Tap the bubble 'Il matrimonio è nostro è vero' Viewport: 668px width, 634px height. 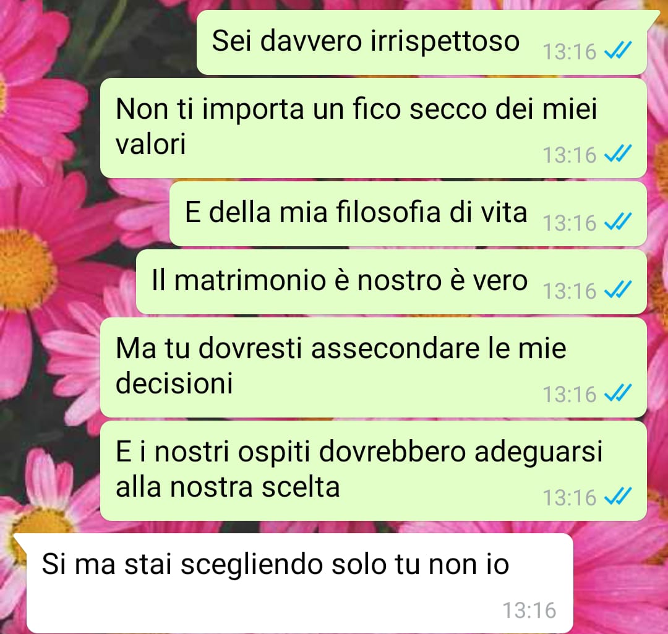391,282
